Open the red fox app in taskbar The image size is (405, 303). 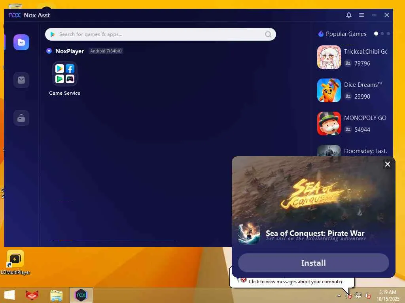(x=32, y=295)
